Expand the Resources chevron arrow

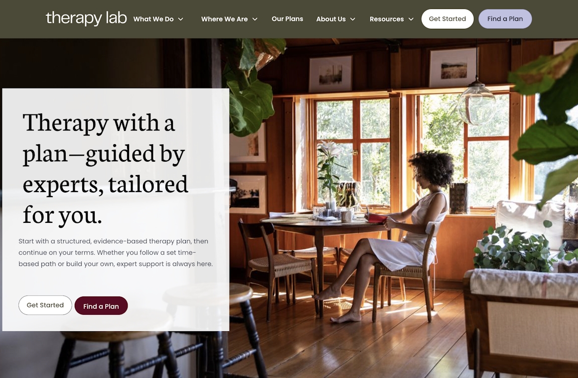point(411,19)
